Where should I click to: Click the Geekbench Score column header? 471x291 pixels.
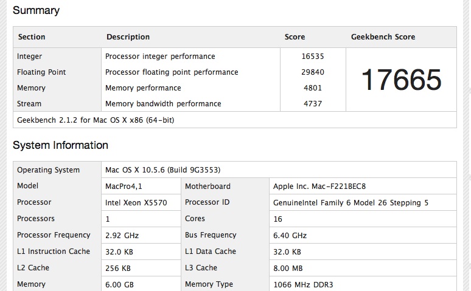(x=383, y=37)
